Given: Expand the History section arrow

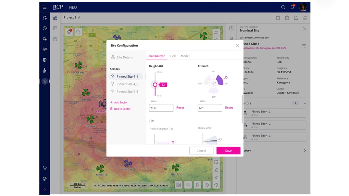Looking at the screenshot, I should (305, 151).
